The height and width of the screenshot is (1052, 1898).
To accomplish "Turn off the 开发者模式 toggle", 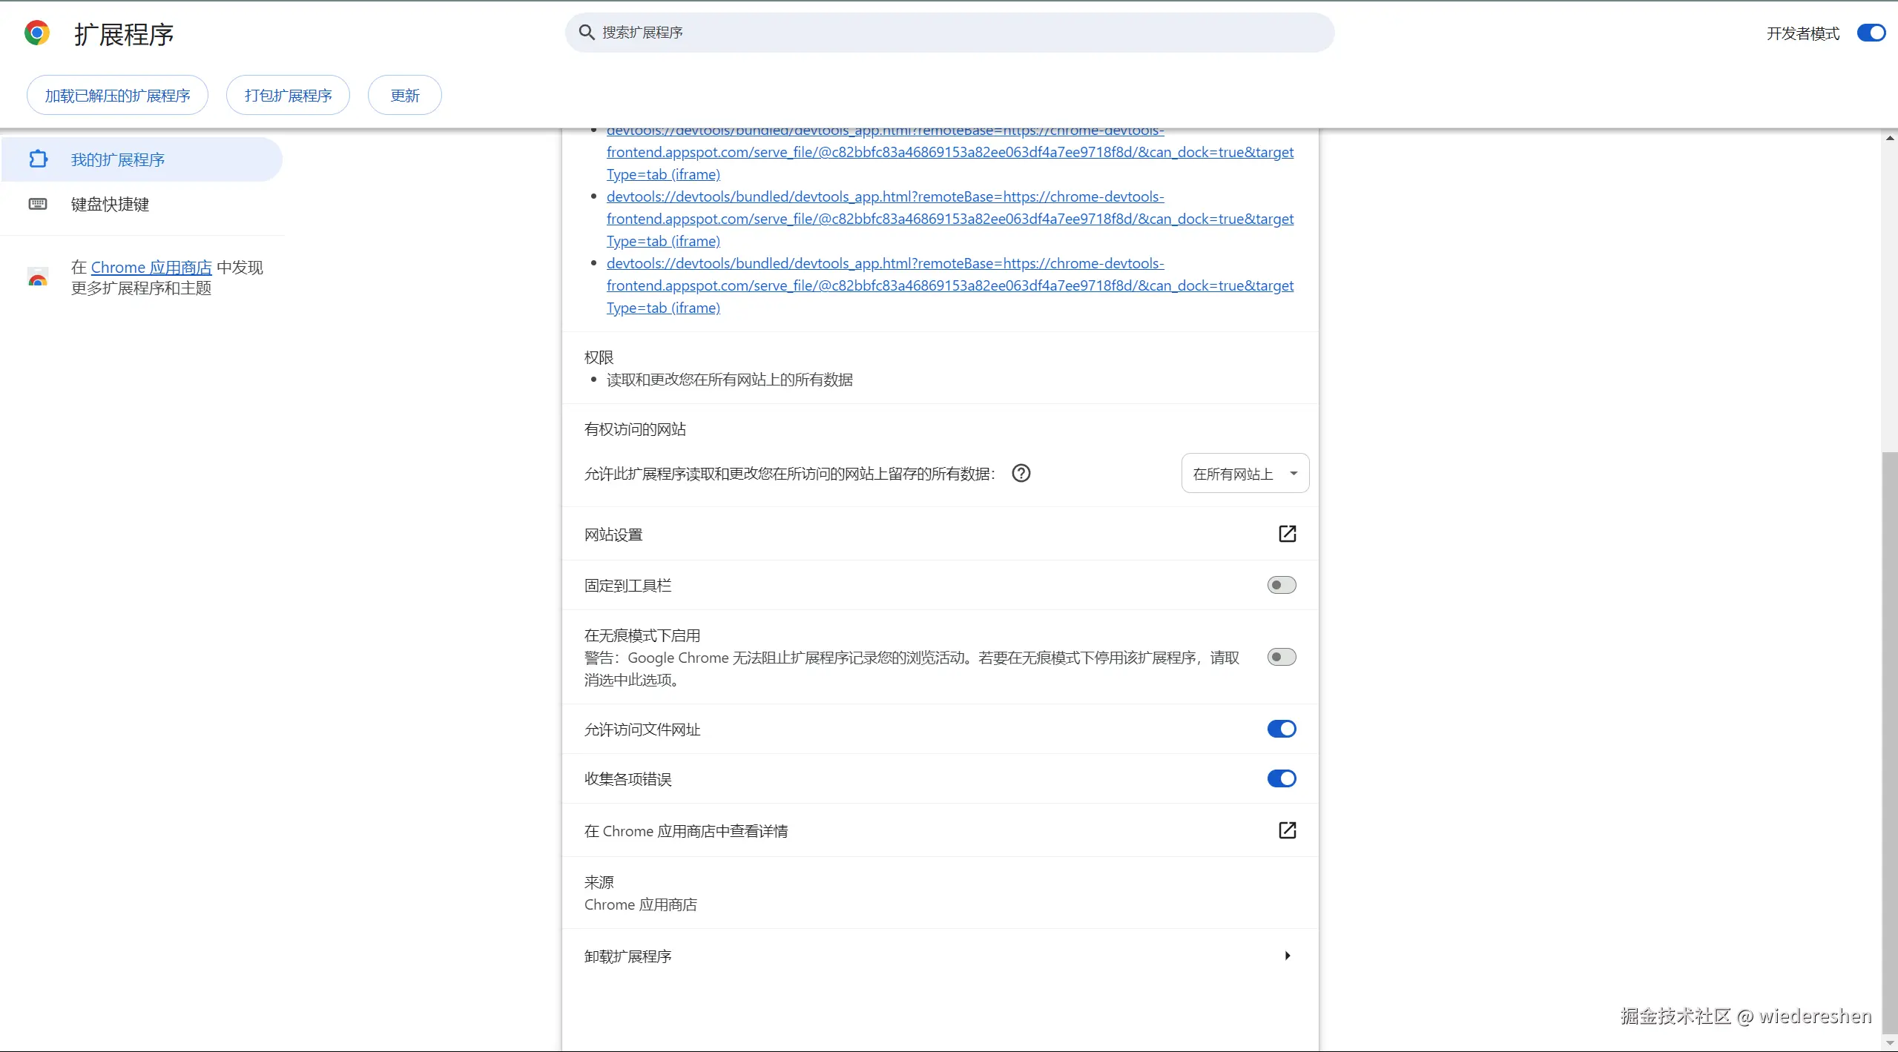I will pyautogui.click(x=1870, y=32).
